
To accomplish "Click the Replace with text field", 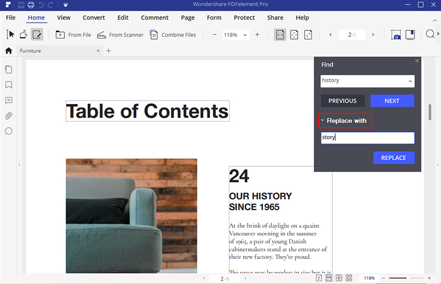I will [x=368, y=138].
